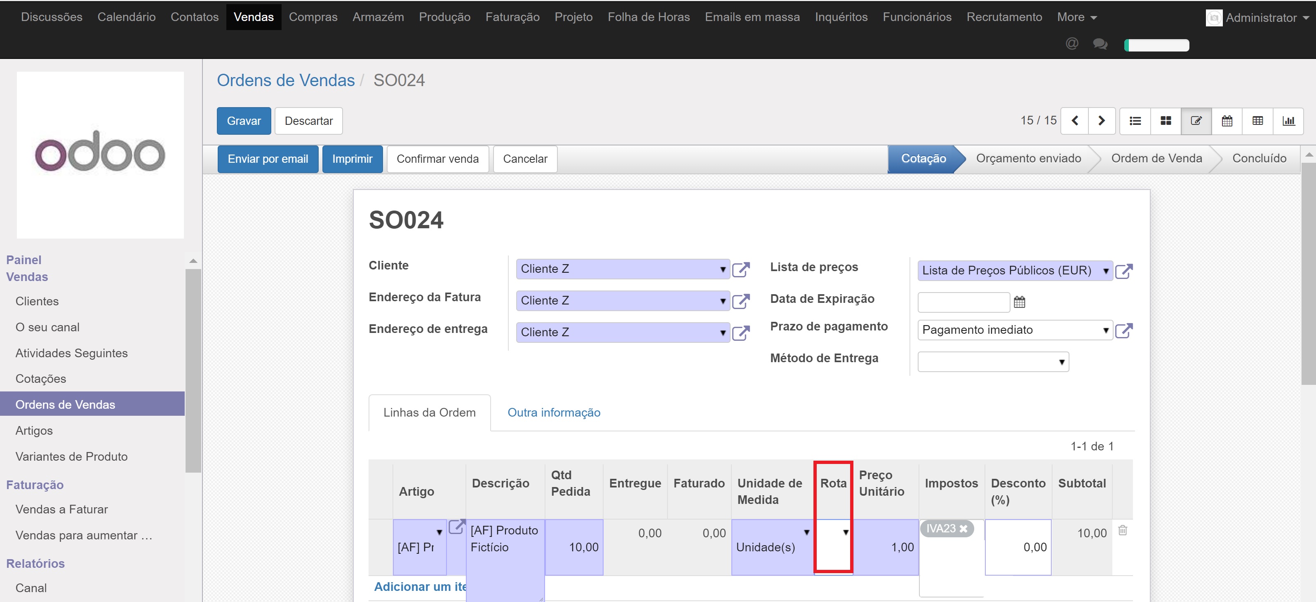Open Armazém menu
Image resolution: width=1316 pixels, height=602 pixels.
[378, 17]
